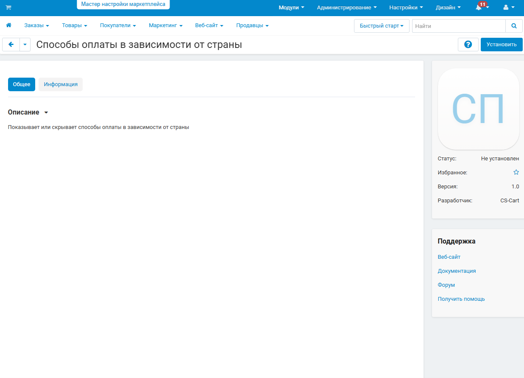Expand dropdown next to back arrow
Viewport: 524px width, 378px height.
coord(25,45)
